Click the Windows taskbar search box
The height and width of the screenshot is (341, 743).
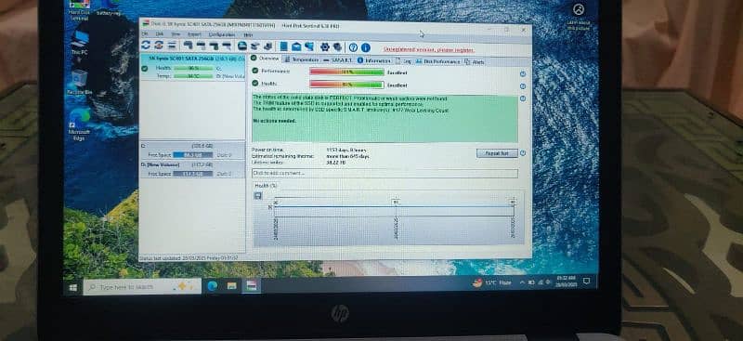142,287
